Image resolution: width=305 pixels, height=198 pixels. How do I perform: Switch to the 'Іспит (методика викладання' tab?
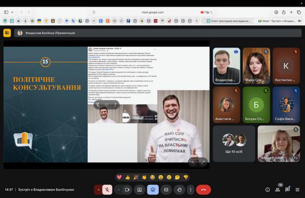pyautogui.click(x=229, y=21)
